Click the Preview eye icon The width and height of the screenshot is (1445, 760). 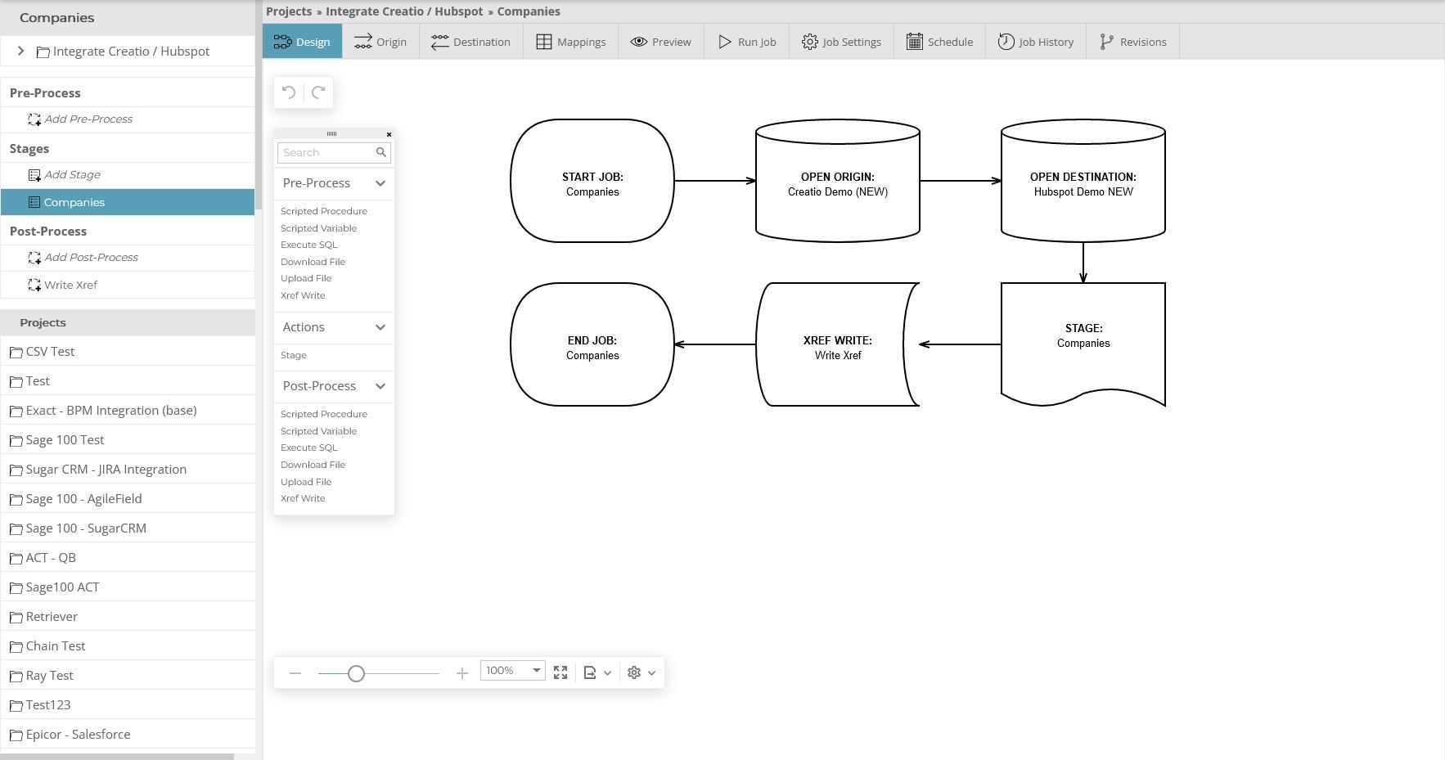click(638, 41)
